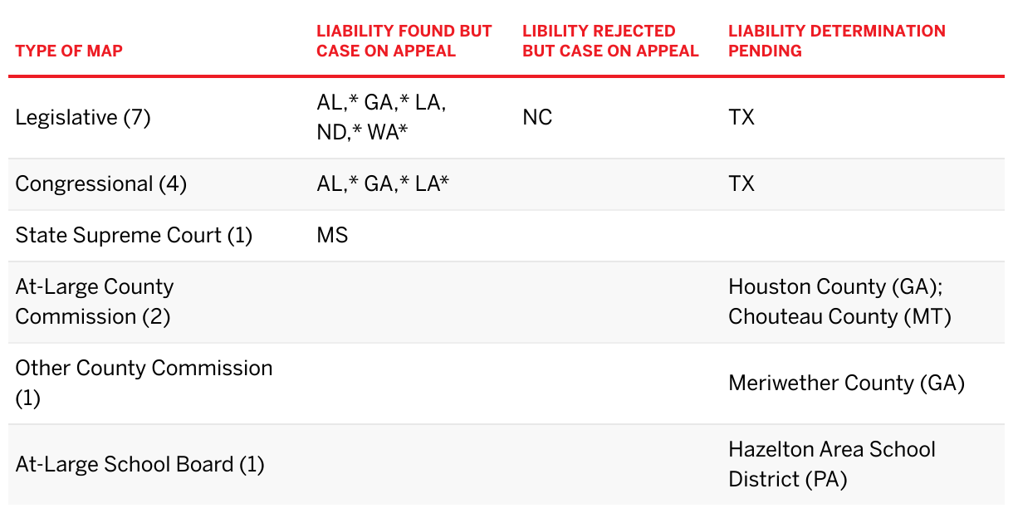Click the LIABILITY DETERMINATION PENDING header
Image resolution: width=1013 pixels, height=513 pixels.
click(837, 41)
